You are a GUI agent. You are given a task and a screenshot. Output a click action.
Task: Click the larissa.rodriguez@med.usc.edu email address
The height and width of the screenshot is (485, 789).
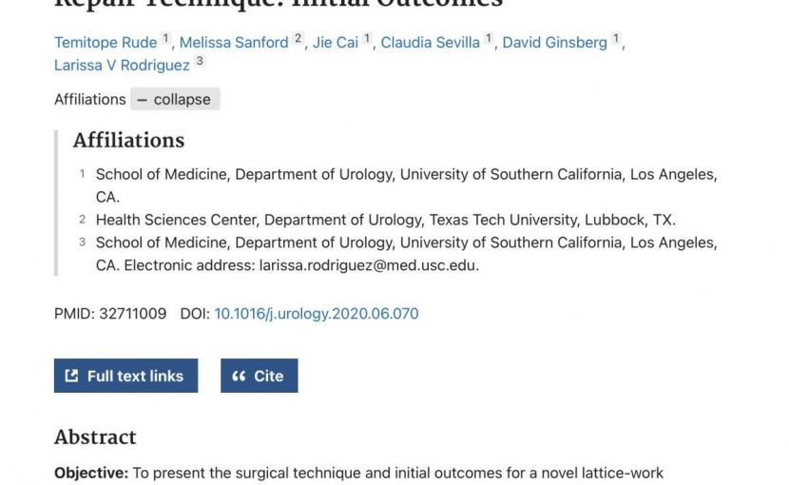367,265
